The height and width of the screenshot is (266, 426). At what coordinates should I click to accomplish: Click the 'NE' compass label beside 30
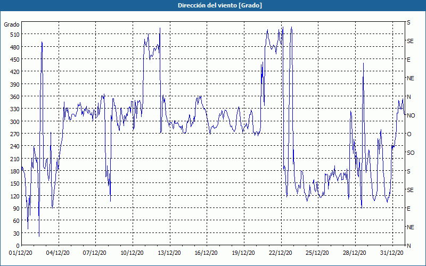410,227
